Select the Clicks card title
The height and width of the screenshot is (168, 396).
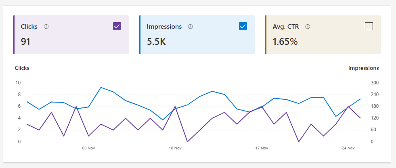[29, 27]
